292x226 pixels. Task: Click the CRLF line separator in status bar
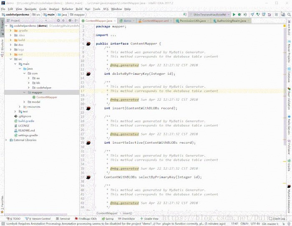click(x=244, y=223)
